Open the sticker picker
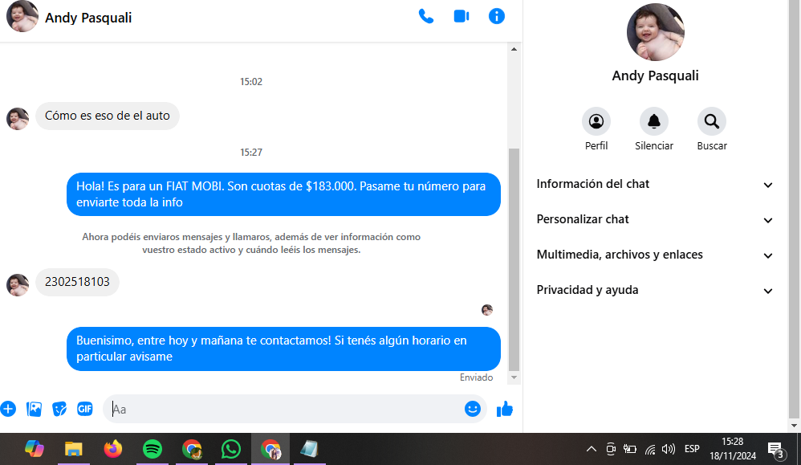The image size is (801, 465). (x=59, y=409)
